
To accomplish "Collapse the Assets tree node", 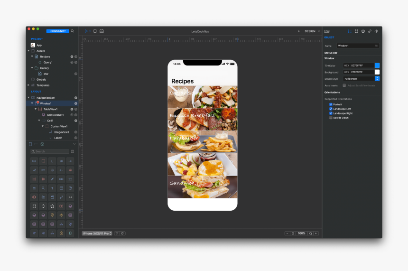I will [28, 51].
